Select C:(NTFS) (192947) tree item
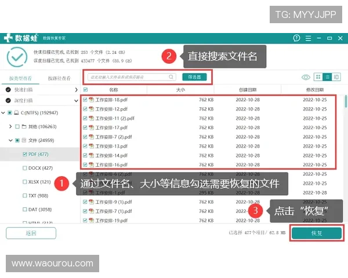This screenshot has width=348, height=278. [x=39, y=113]
